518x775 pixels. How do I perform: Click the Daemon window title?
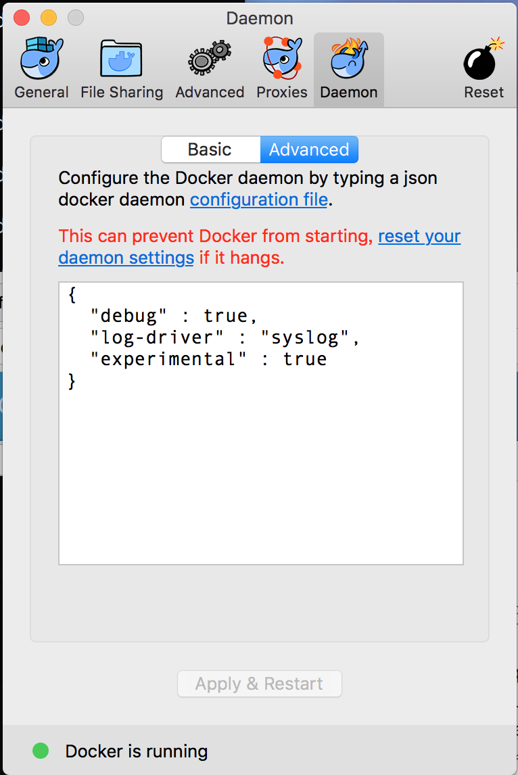tap(260, 18)
